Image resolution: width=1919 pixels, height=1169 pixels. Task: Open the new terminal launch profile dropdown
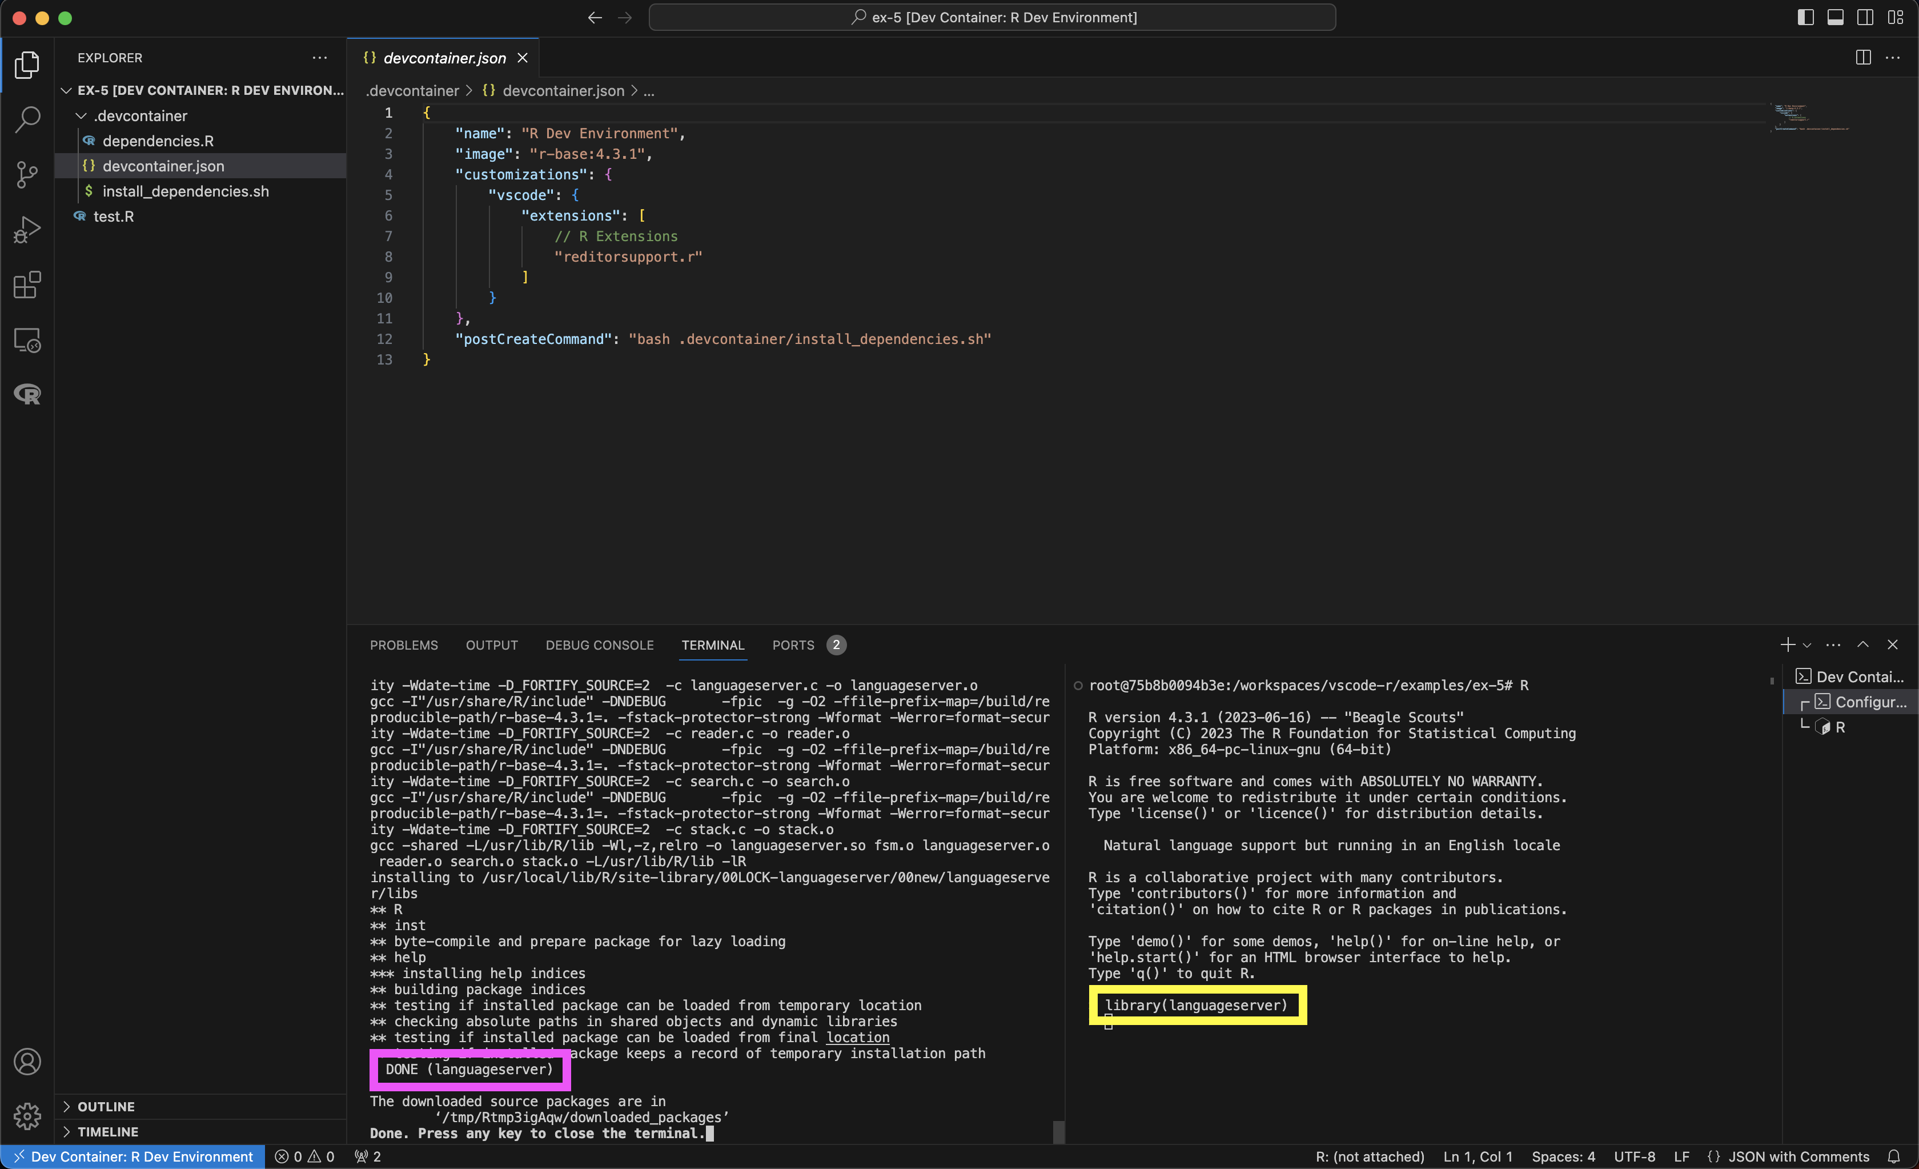tap(1807, 645)
